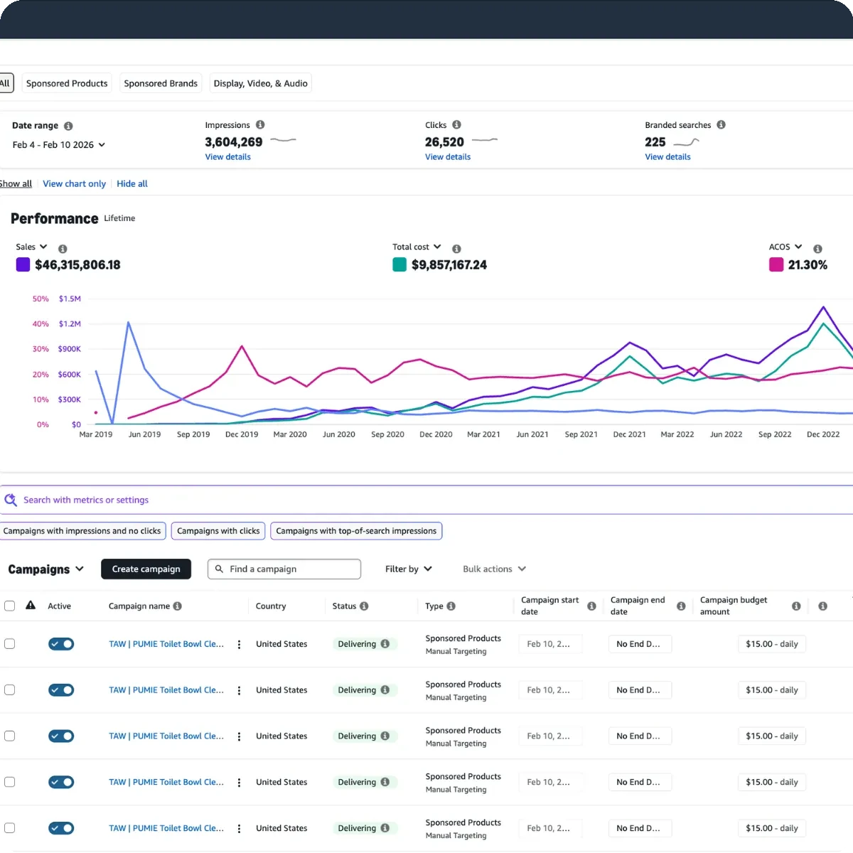Click the Hide all link
Image resolution: width=853 pixels, height=853 pixels.
coord(132,183)
